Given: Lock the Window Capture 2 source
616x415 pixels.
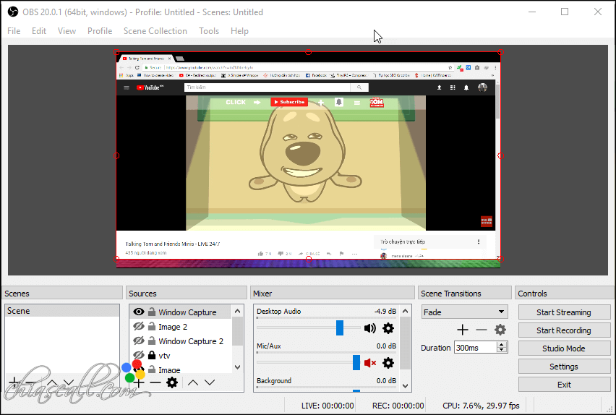Looking at the screenshot, I should pos(152,341).
